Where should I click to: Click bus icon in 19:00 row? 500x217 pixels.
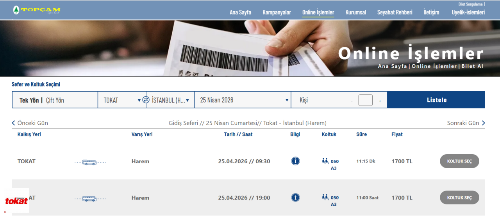90,198
